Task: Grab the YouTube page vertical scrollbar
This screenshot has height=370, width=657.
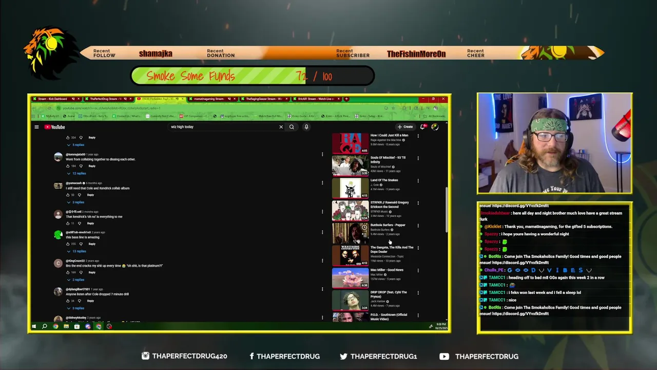Action: tap(446, 210)
